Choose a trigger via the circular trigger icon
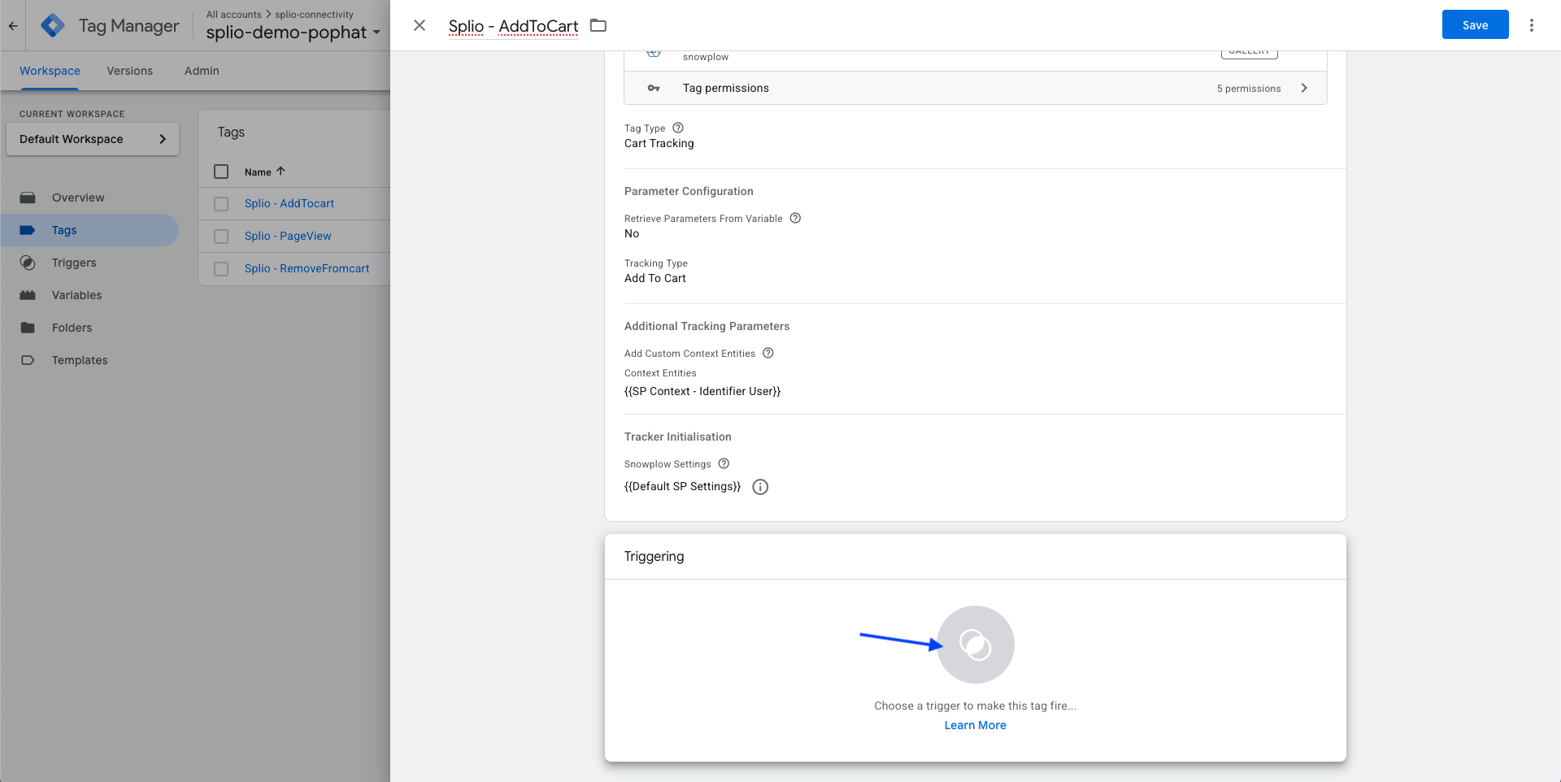The width and height of the screenshot is (1561, 782). coord(976,645)
